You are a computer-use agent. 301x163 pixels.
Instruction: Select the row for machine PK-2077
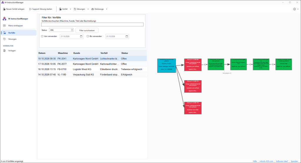pyautogui.click(x=92, y=64)
